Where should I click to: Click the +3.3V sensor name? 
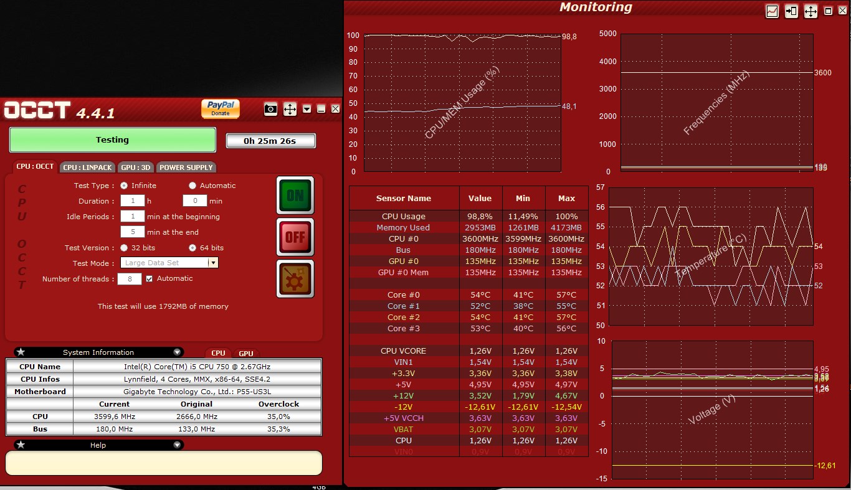(404, 374)
